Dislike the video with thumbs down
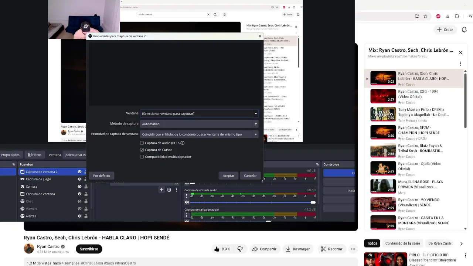 coord(240,249)
